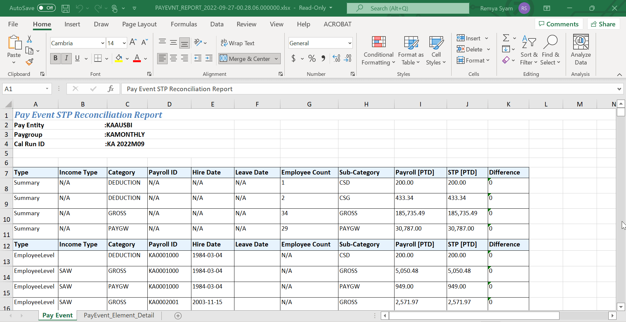Apply bold formatting
This screenshot has height=322, width=626.
pos(55,59)
